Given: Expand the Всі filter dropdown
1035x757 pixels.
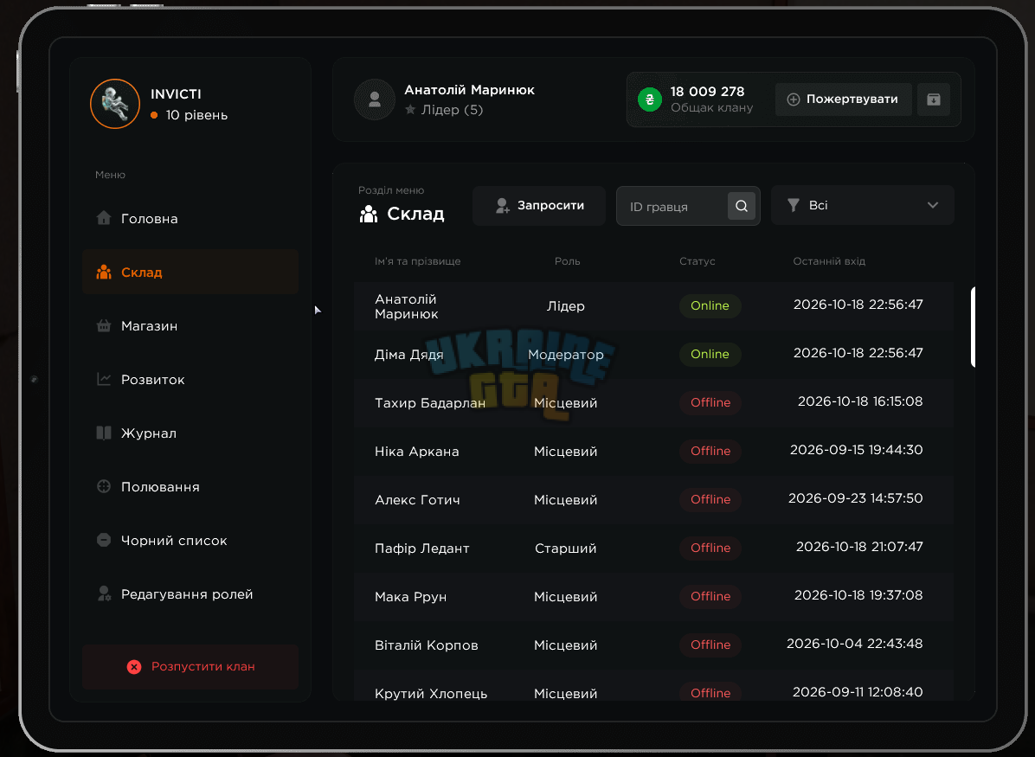Looking at the screenshot, I should tap(862, 205).
